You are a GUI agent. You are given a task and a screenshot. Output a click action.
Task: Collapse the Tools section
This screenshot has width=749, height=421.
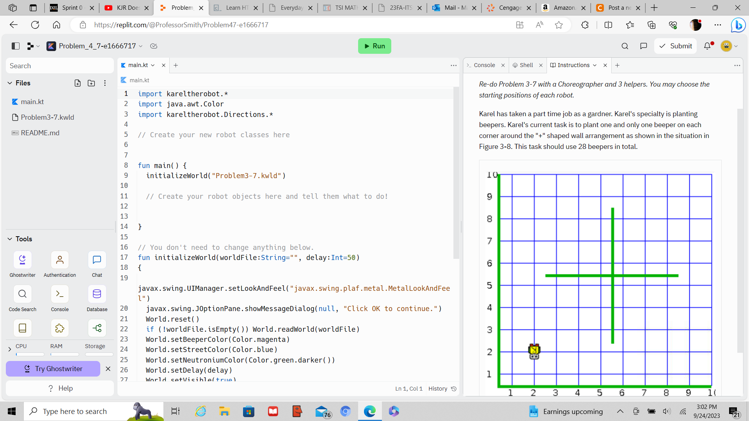click(x=10, y=239)
